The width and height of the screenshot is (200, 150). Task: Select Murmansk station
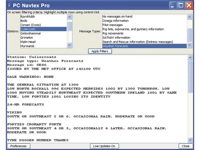[x=43, y=46]
